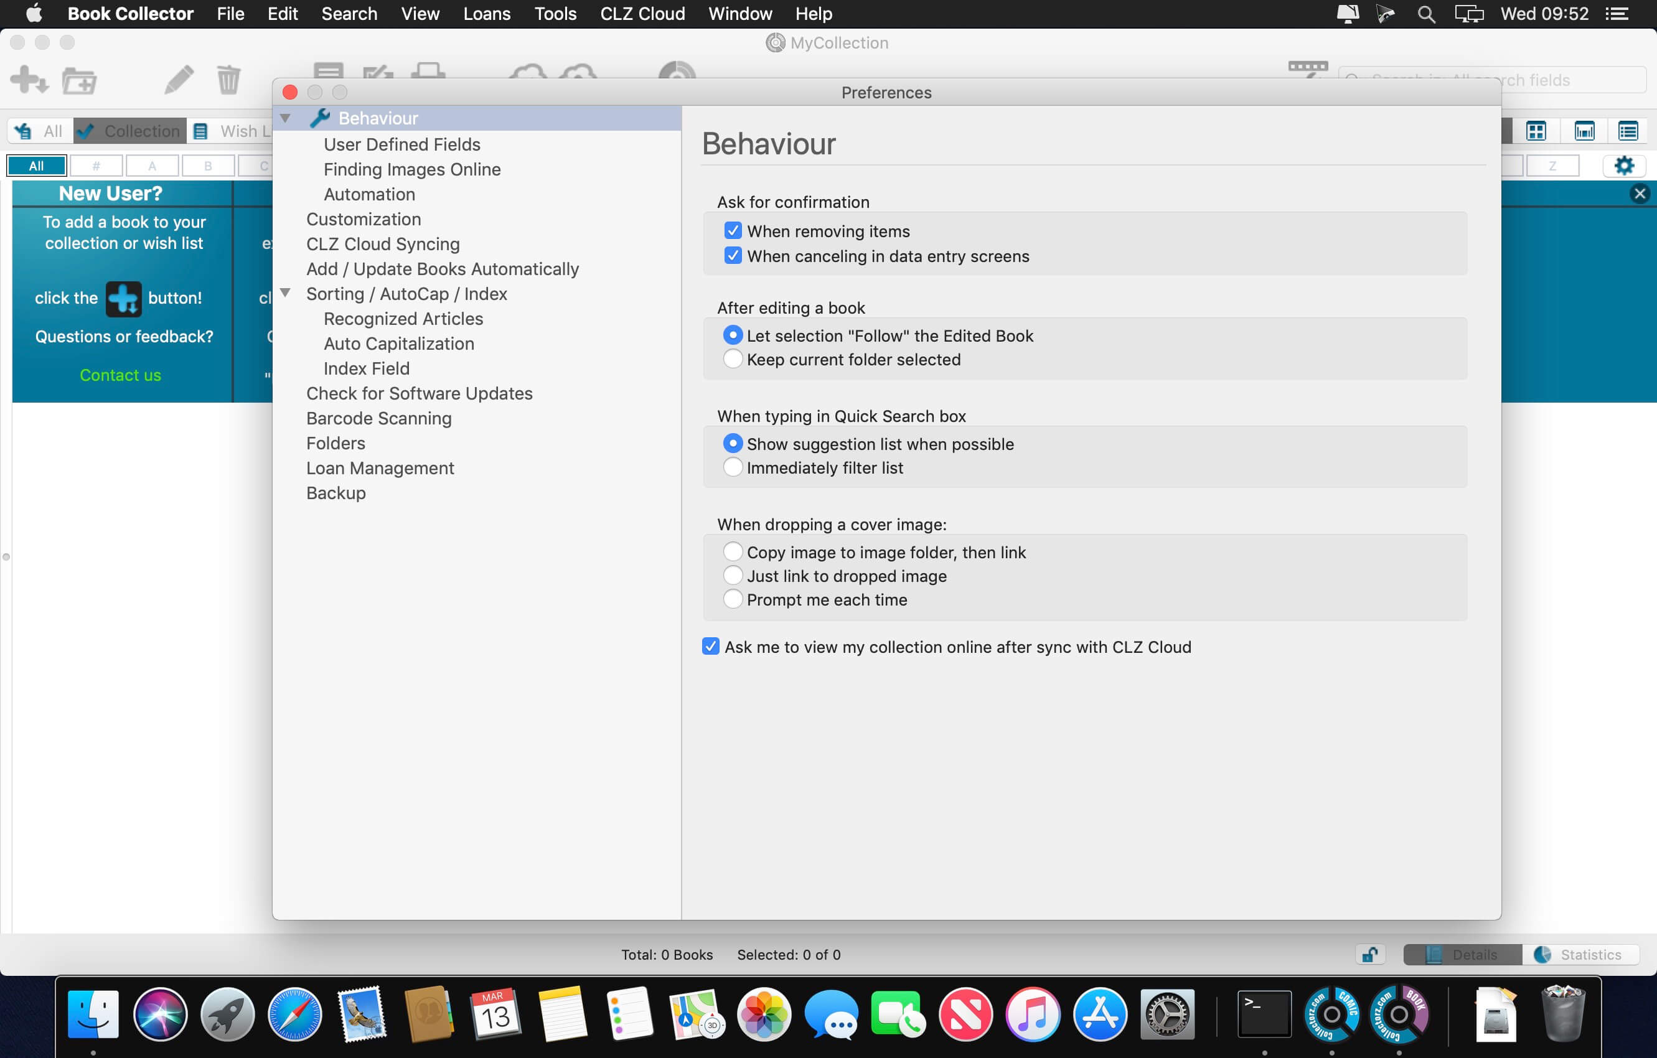Open the Tools menu in menu bar

pyautogui.click(x=555, y=14)
